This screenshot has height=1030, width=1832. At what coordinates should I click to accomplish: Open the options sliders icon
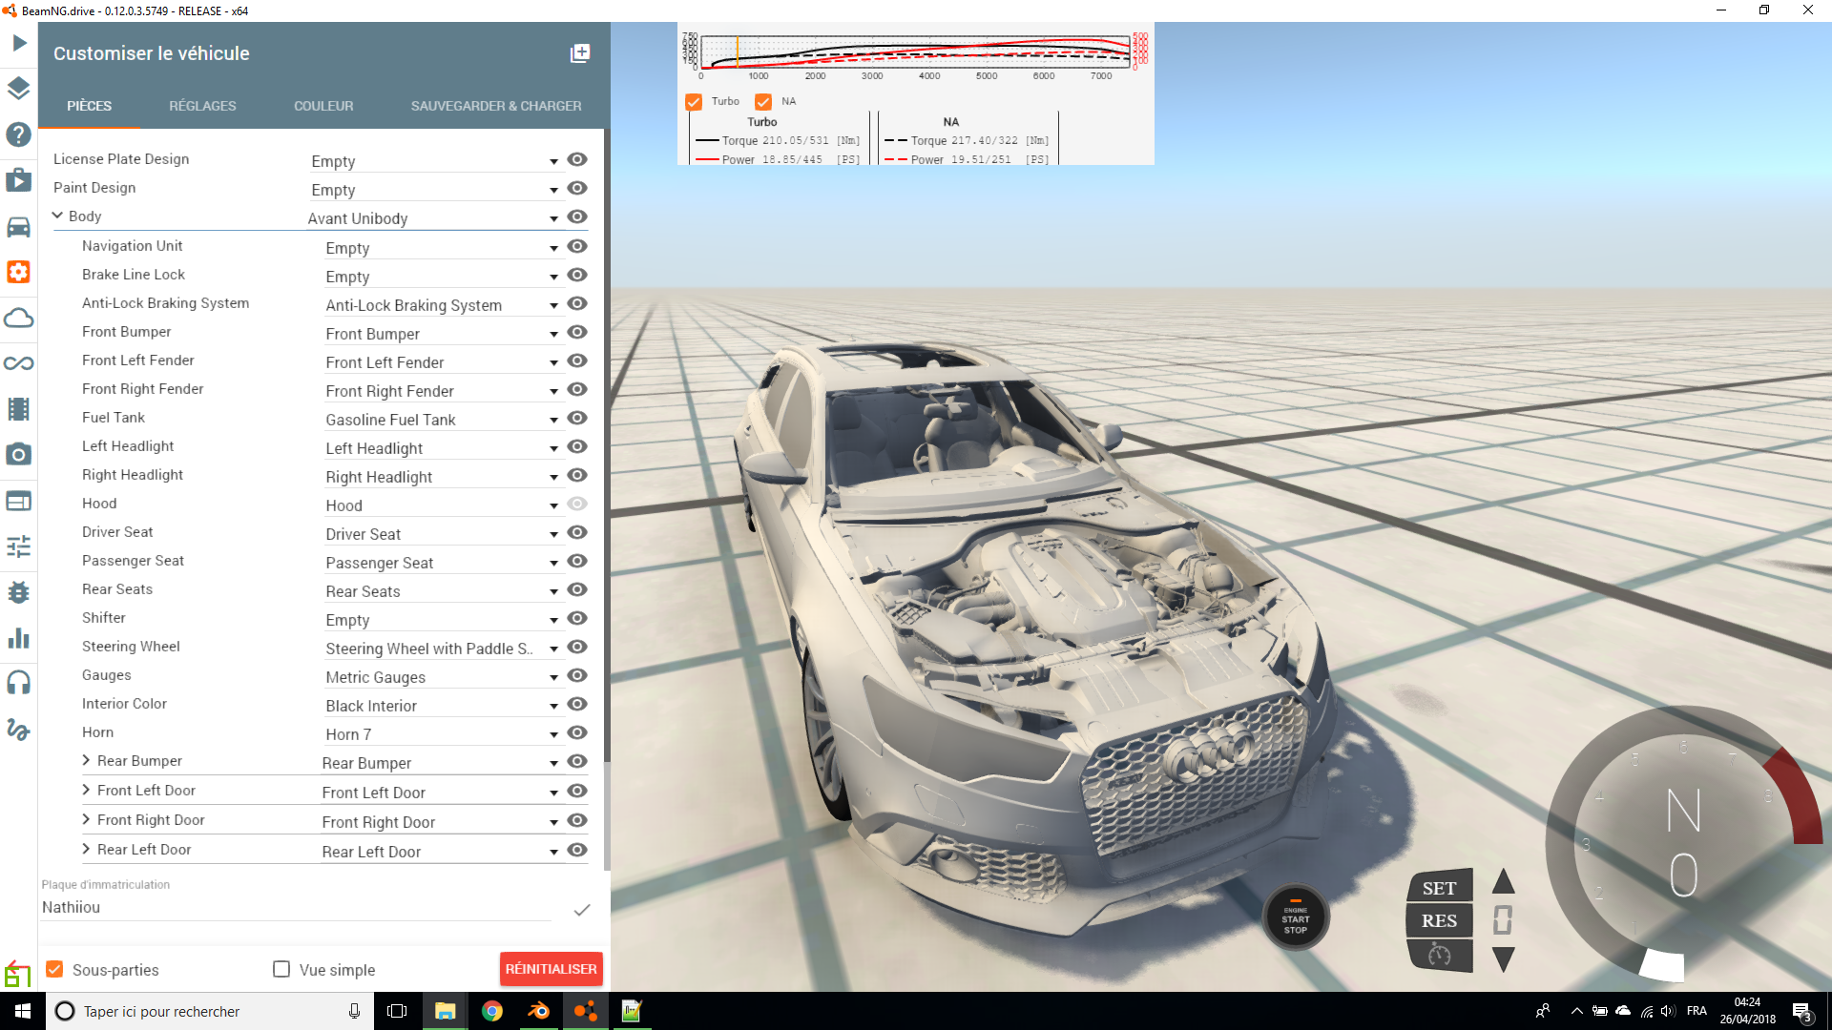(x=19, y=546)
